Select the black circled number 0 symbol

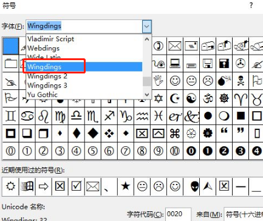click(x=191, y=151)
